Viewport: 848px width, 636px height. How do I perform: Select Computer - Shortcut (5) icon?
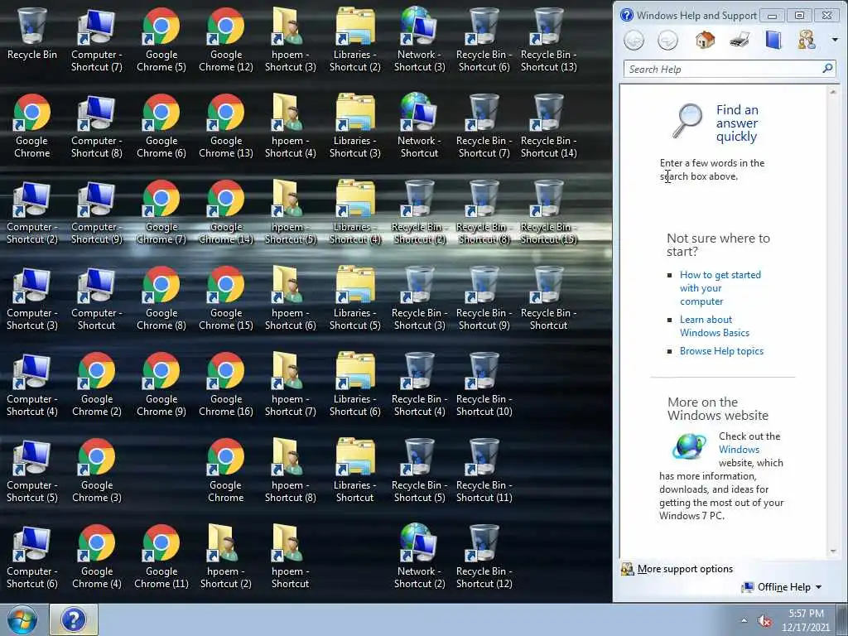pyautogui.click(x=32, y=470)
